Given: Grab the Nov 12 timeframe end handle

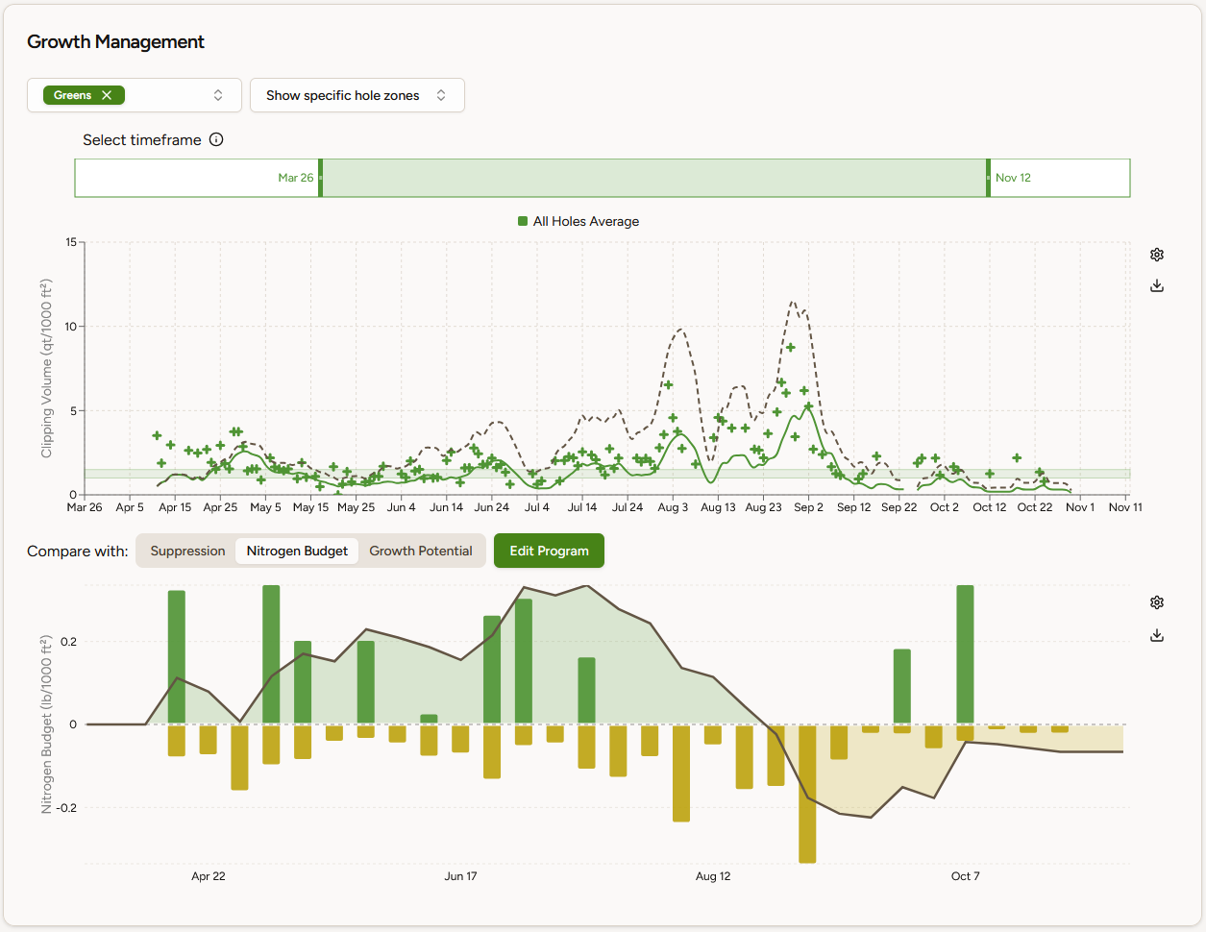Looking at the screenshot, I should (x=988, y=178).
